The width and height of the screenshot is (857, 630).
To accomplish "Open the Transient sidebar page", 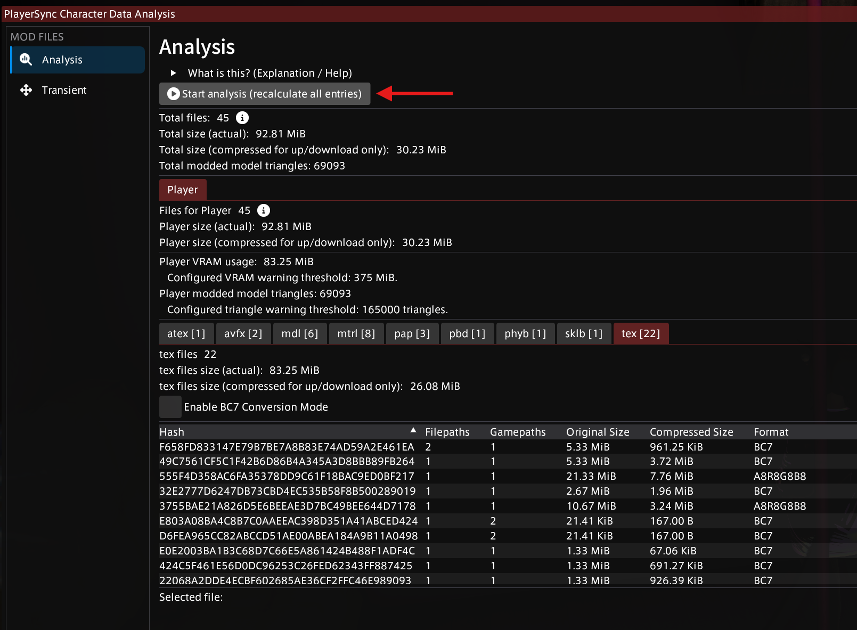I will (64, 90).
